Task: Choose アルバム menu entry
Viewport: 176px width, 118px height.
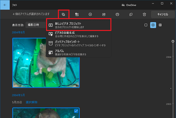Action: click(x=79, y=52)
